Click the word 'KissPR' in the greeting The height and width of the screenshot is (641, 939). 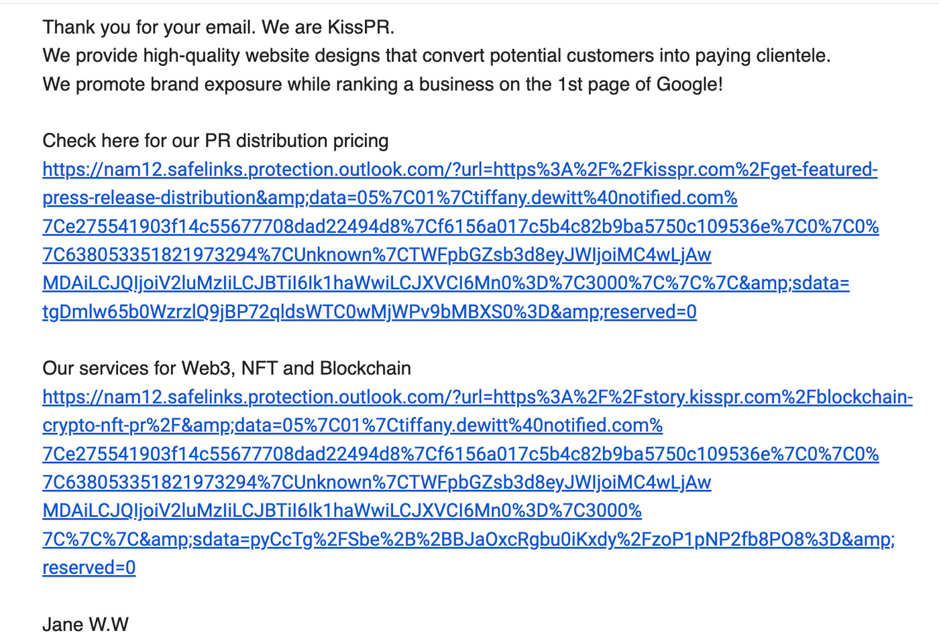coord(358,27)
